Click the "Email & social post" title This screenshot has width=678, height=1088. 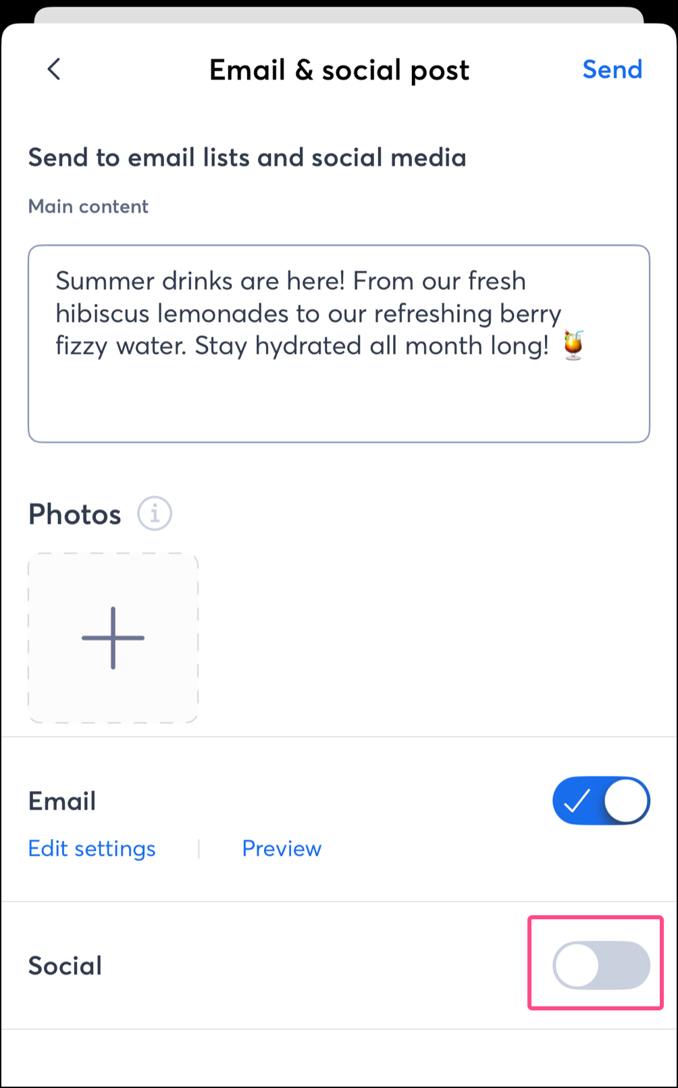(x=339, y=70)
